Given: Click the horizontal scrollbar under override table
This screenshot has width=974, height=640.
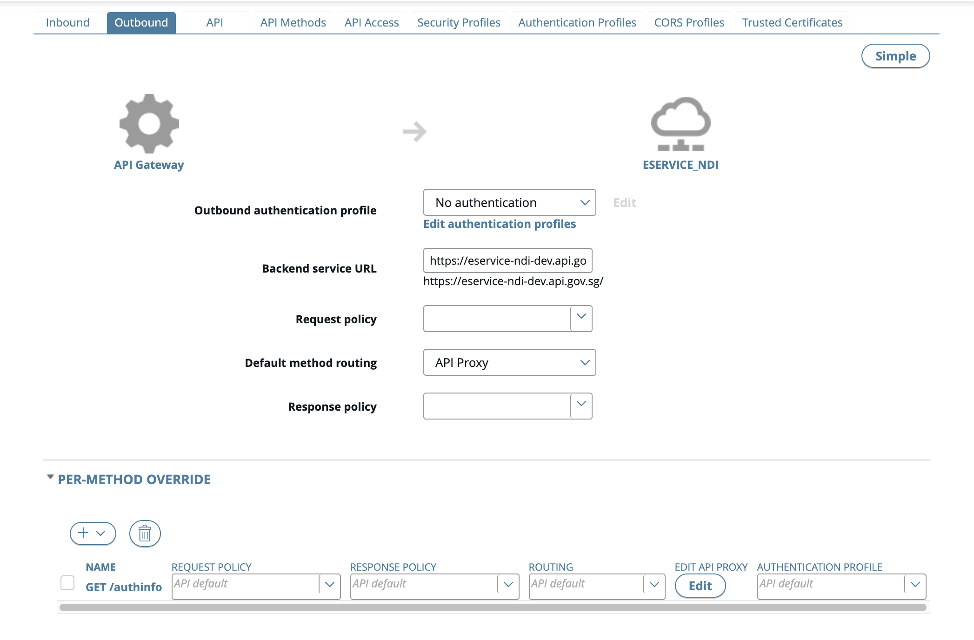Looking at the screenshot, I should [x=493, y=607].
